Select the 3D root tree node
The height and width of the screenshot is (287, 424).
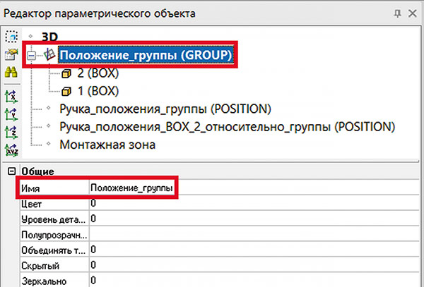49,37
